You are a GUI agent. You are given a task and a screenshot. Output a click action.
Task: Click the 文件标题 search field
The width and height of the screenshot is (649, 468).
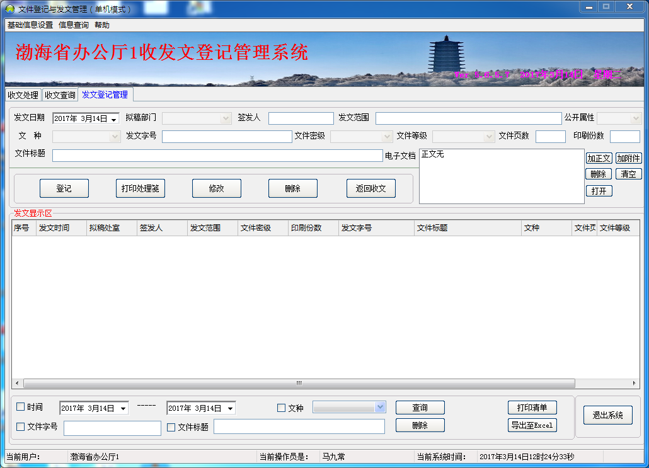299,426
